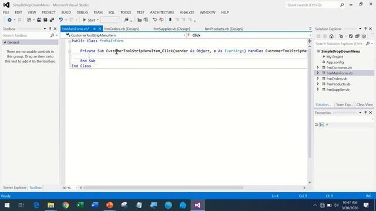Undo the last edit

click(x=61, y=20)
